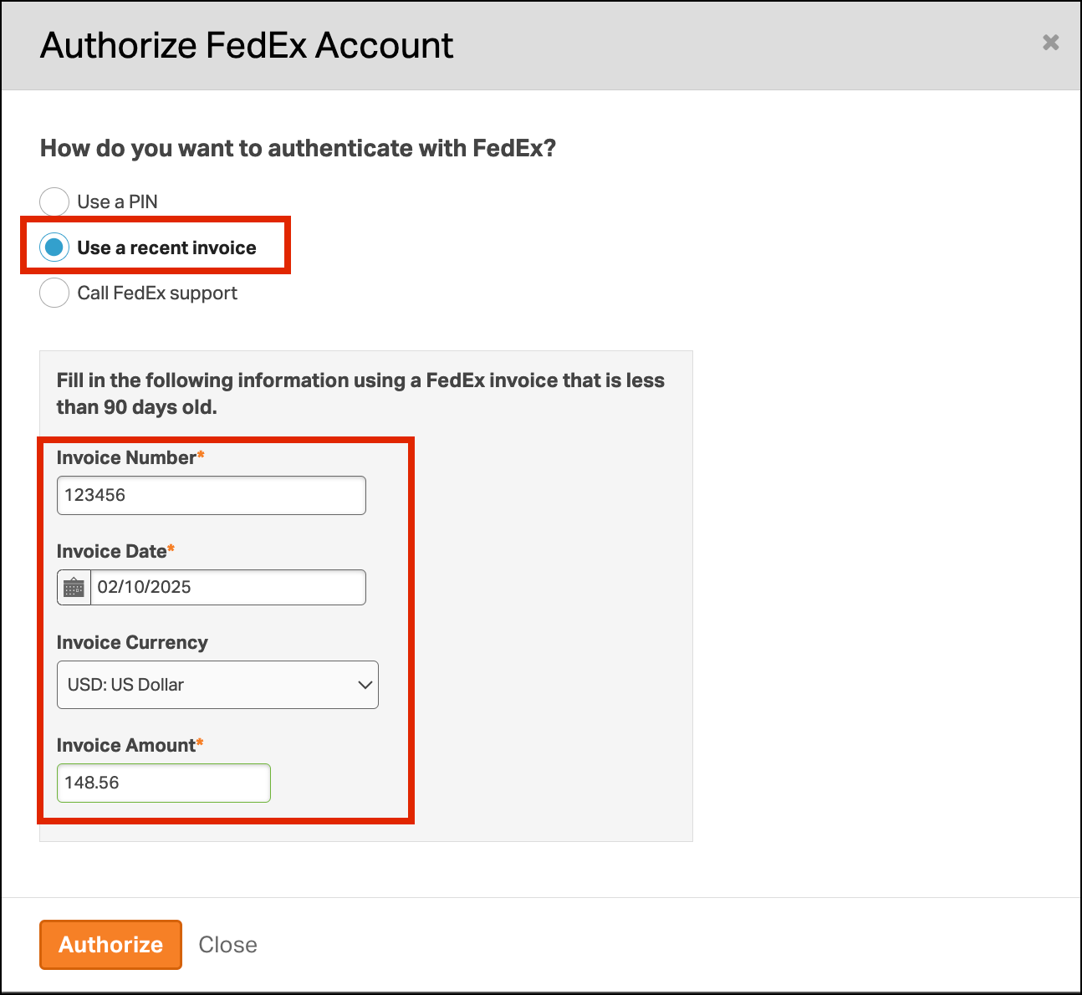Click into the Invoice Date field showing 02/10/2025
Screen dimensions: 1082x995
(227, 588)
